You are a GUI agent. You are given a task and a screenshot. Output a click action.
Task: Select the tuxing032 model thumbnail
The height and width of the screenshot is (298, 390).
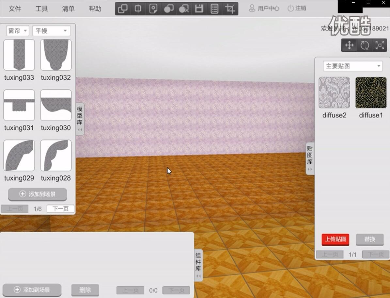(x=56, y=55)
